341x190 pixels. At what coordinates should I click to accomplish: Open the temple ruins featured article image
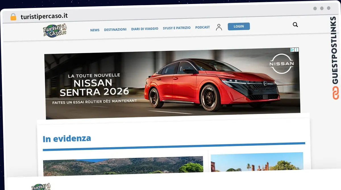point(257,162)
